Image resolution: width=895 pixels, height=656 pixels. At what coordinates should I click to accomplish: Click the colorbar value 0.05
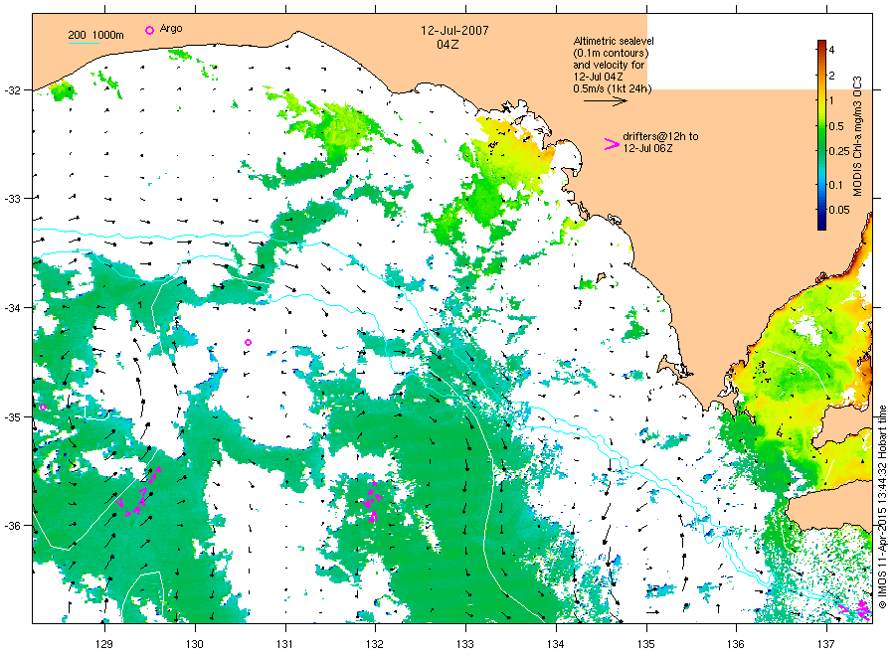point(839,210)
